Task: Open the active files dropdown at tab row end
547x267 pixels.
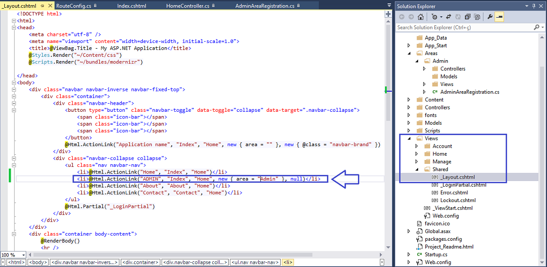Action: tap(389, 5)
